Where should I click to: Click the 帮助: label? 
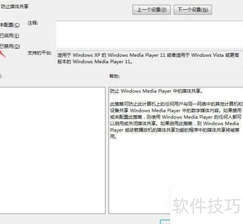click(114, 76)
